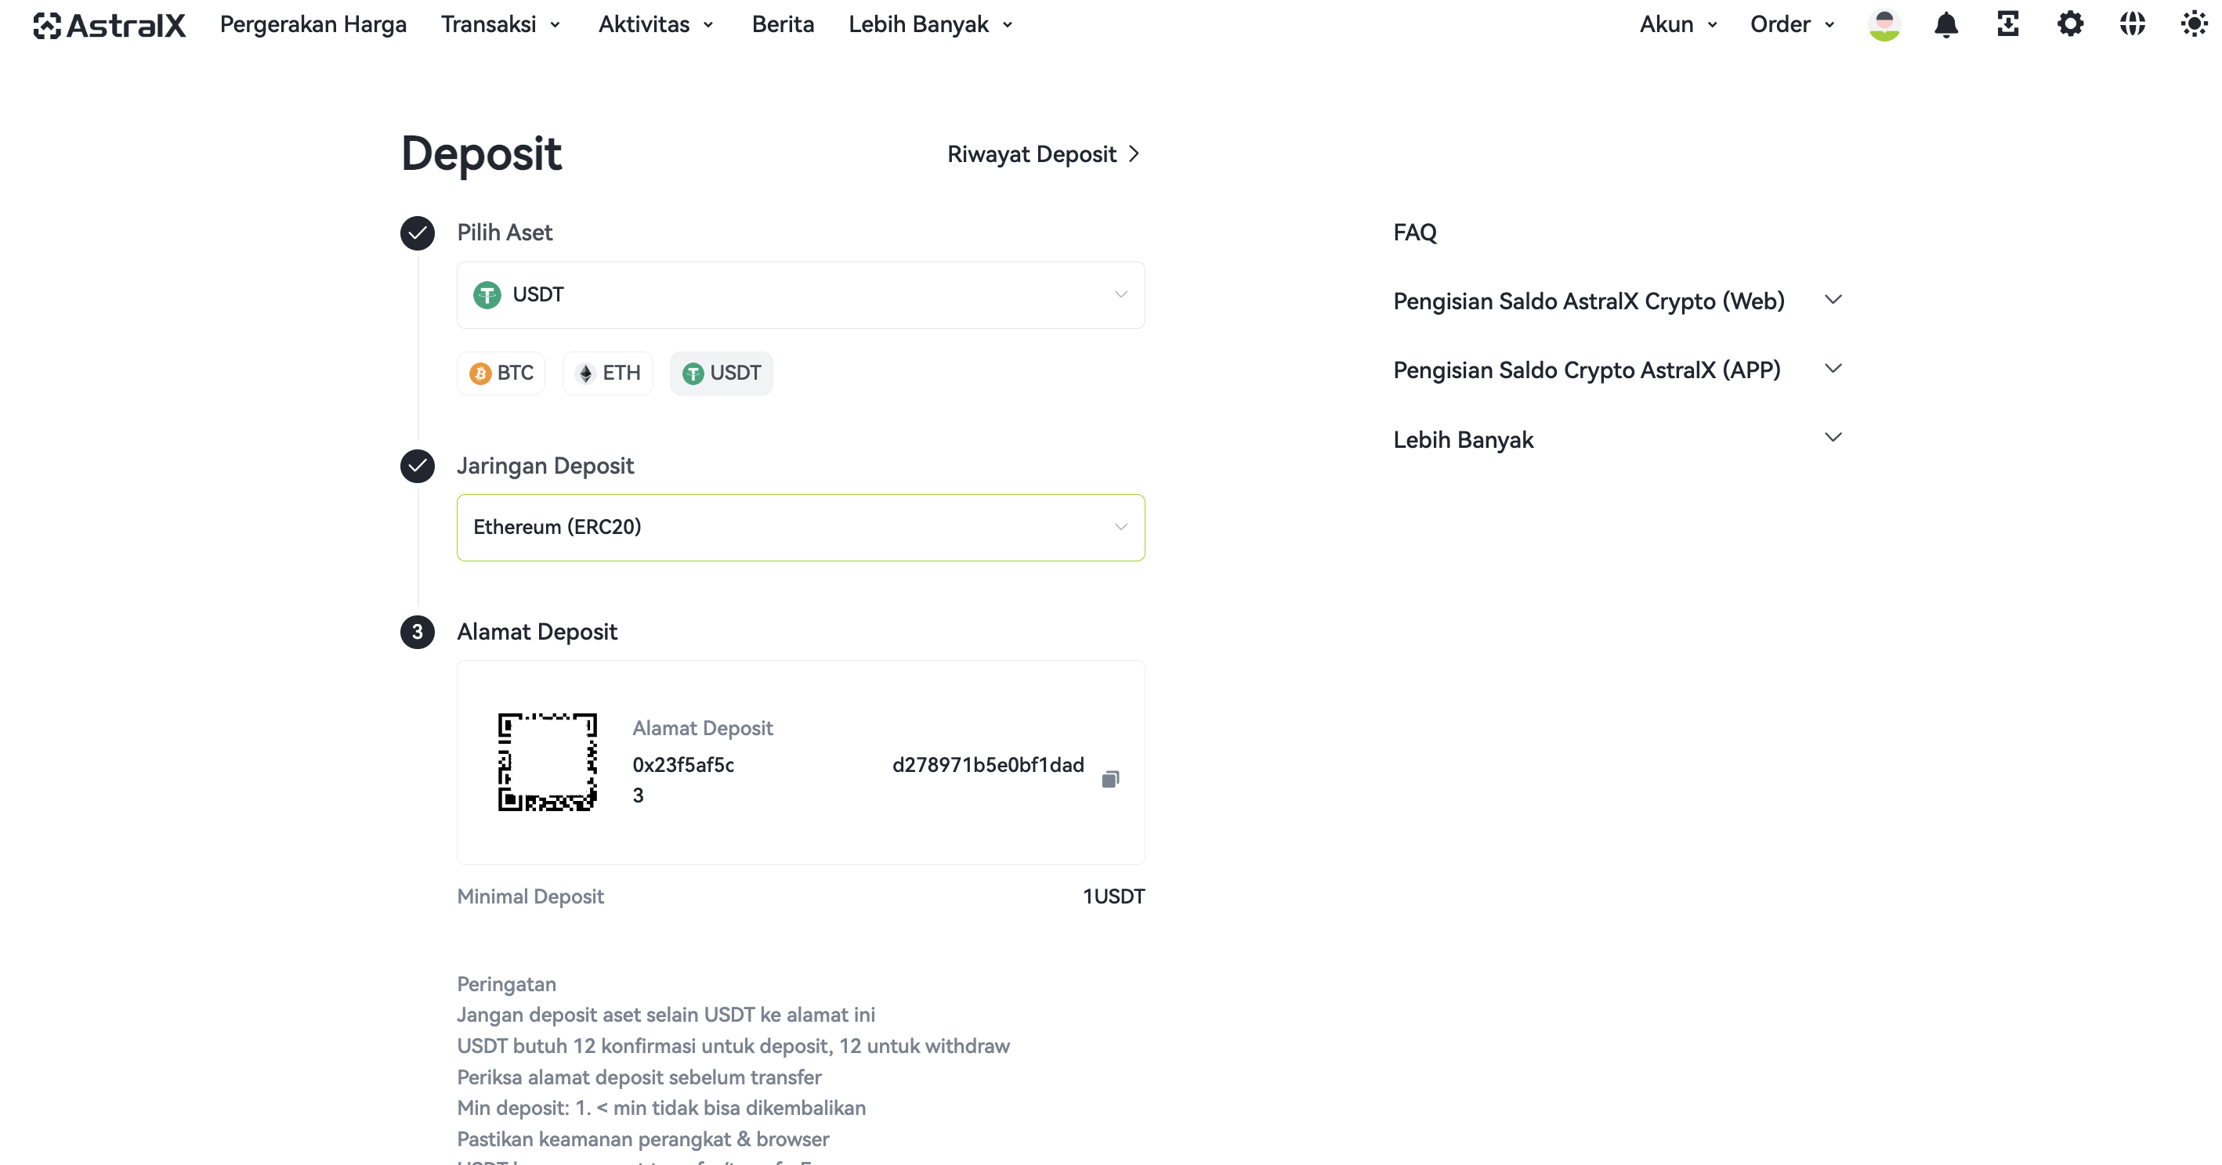Go to Riwayat Deposit

[1044, 154]
